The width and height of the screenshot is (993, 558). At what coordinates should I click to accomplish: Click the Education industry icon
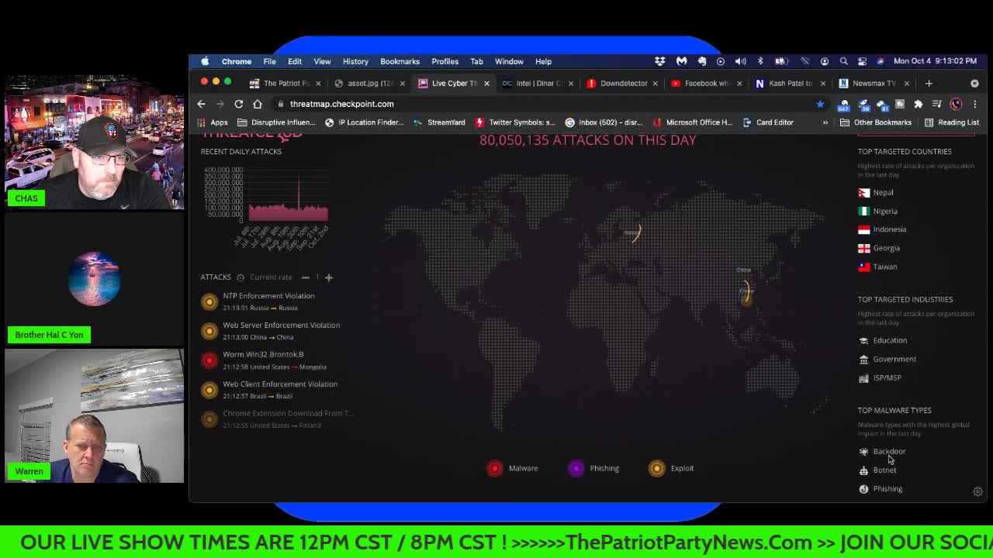(x=863, y=340)
